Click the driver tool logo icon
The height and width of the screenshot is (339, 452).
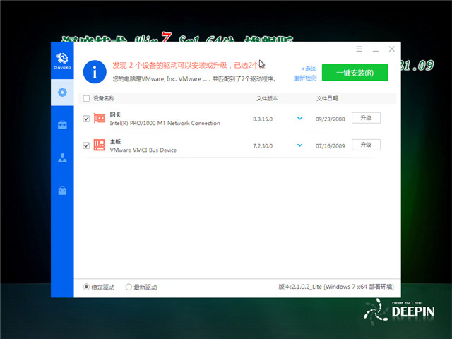click(x=62, y=61)
